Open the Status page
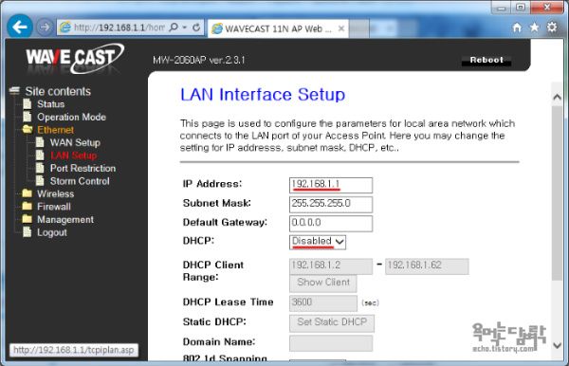Image resolution: width=569 pixels, height=366 pixels. point(51,104)
